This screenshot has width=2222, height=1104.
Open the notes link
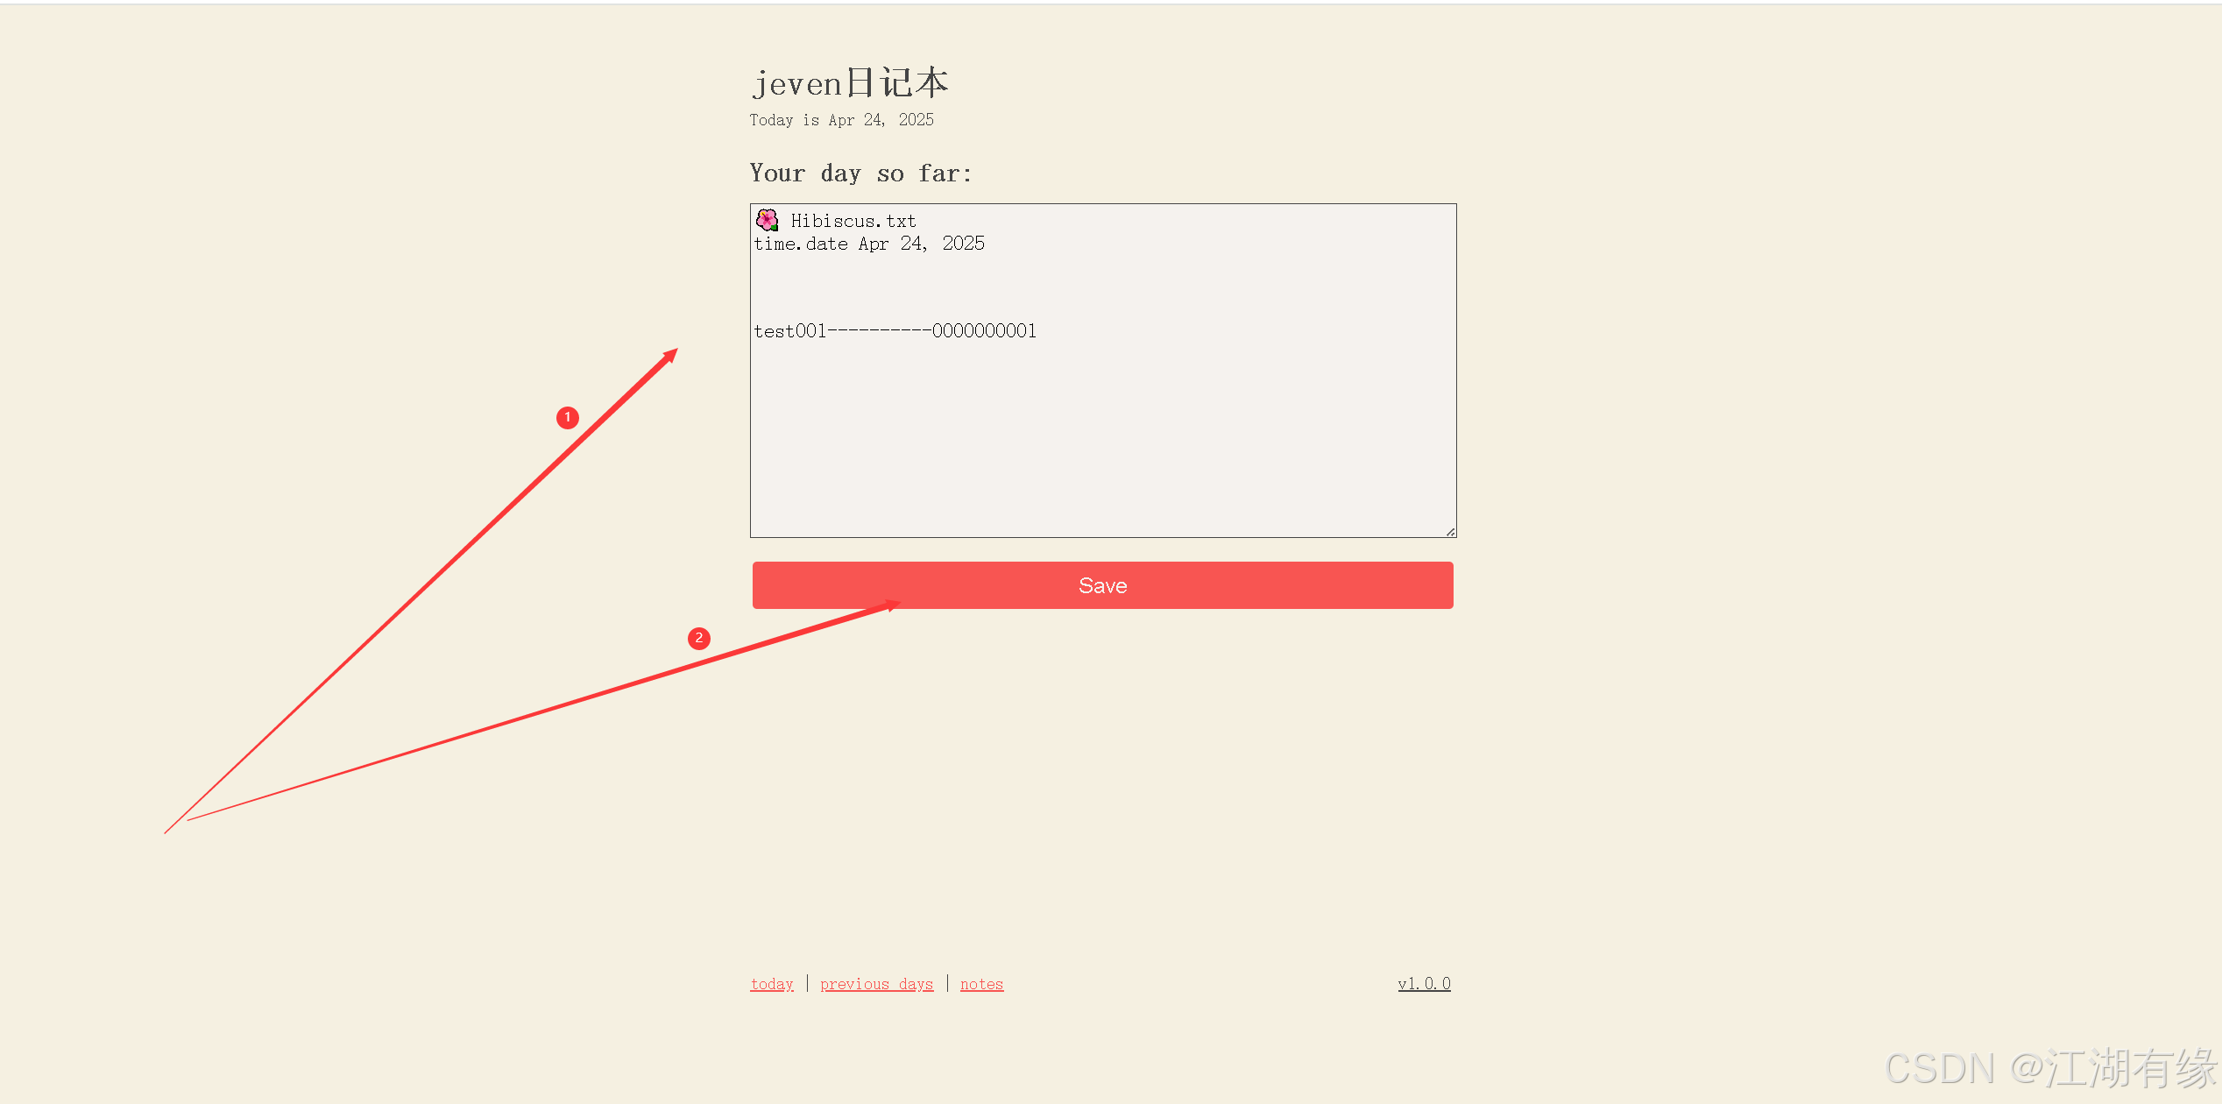tap(981, 984)
